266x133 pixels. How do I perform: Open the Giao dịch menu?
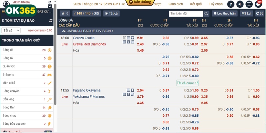[175, 4]
